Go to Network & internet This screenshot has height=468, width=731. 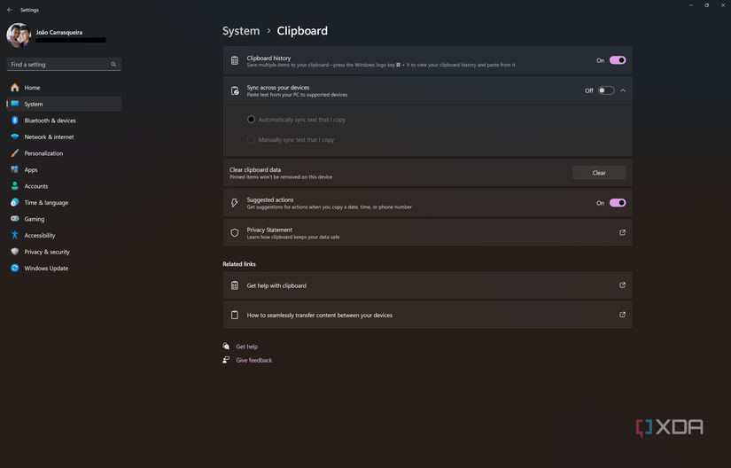[x=64, y=136]
